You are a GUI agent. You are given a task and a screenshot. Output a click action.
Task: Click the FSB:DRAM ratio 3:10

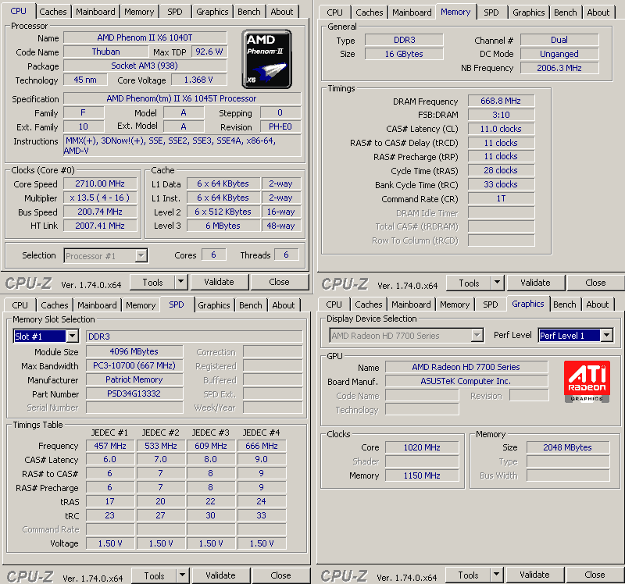501,115
